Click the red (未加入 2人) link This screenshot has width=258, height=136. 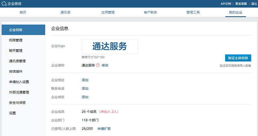pyautogui.click(x=109, y=112)
